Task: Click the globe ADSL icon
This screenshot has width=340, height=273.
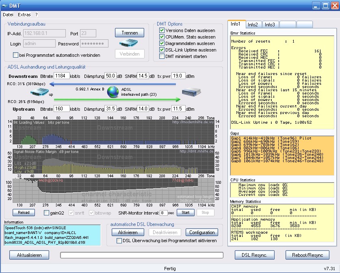Action: click(113, 92)
